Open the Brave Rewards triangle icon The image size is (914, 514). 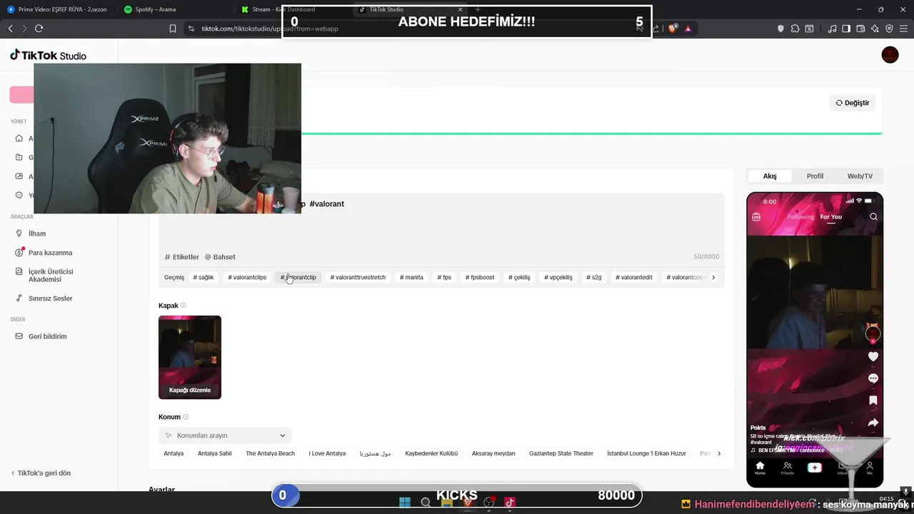pos(688,29)
